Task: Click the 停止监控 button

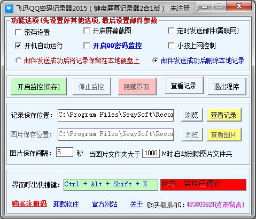Action: (91, 87)
